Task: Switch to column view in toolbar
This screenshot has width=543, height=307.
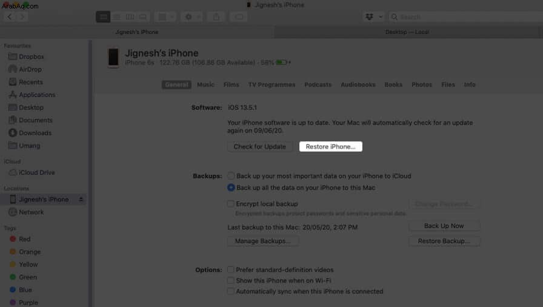Action: pyautogui.click(x=130, y=16)
